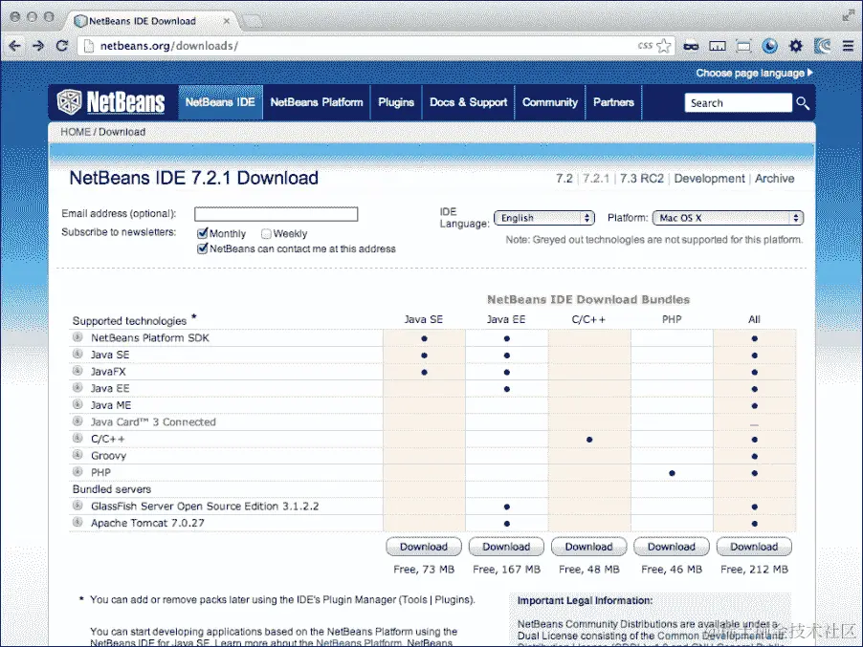Open the Platform dropdown
The image size is (863, 647).
727,218
